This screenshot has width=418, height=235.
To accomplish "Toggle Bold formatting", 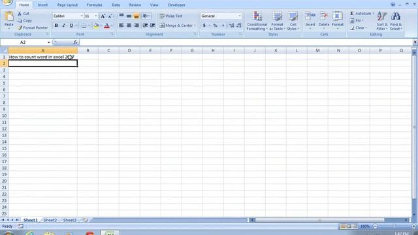I will click(56, 25).
